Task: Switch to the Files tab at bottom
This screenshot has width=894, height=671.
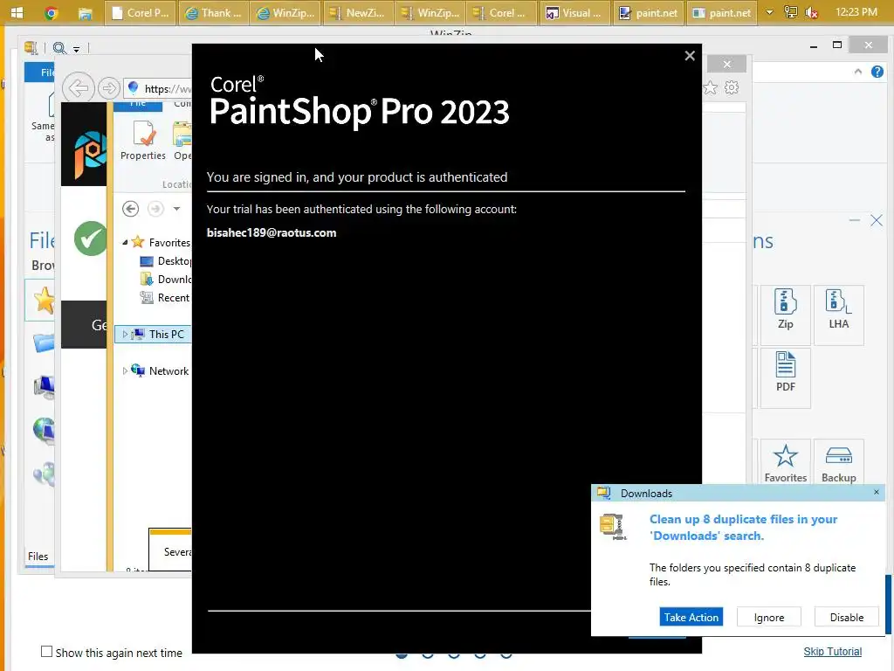Action: pyautogui.click(x=38, y=557)
